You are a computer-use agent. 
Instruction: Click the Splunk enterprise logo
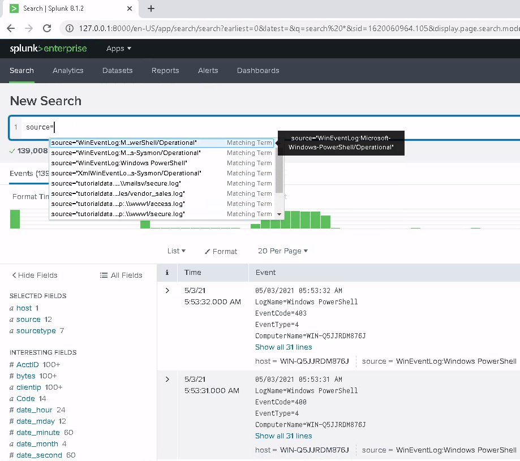(x=48, y=49)
